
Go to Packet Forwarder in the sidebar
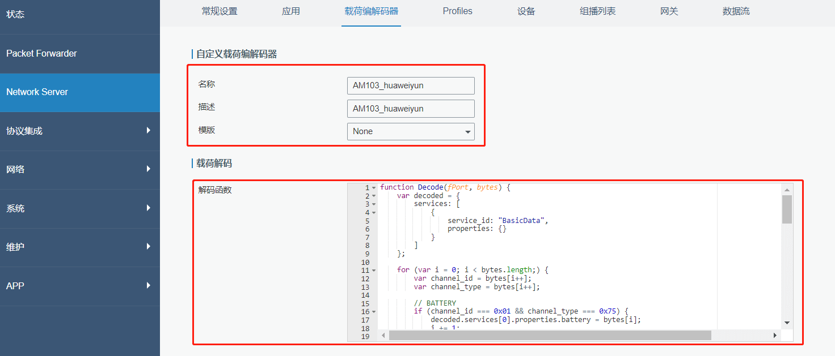79,53
